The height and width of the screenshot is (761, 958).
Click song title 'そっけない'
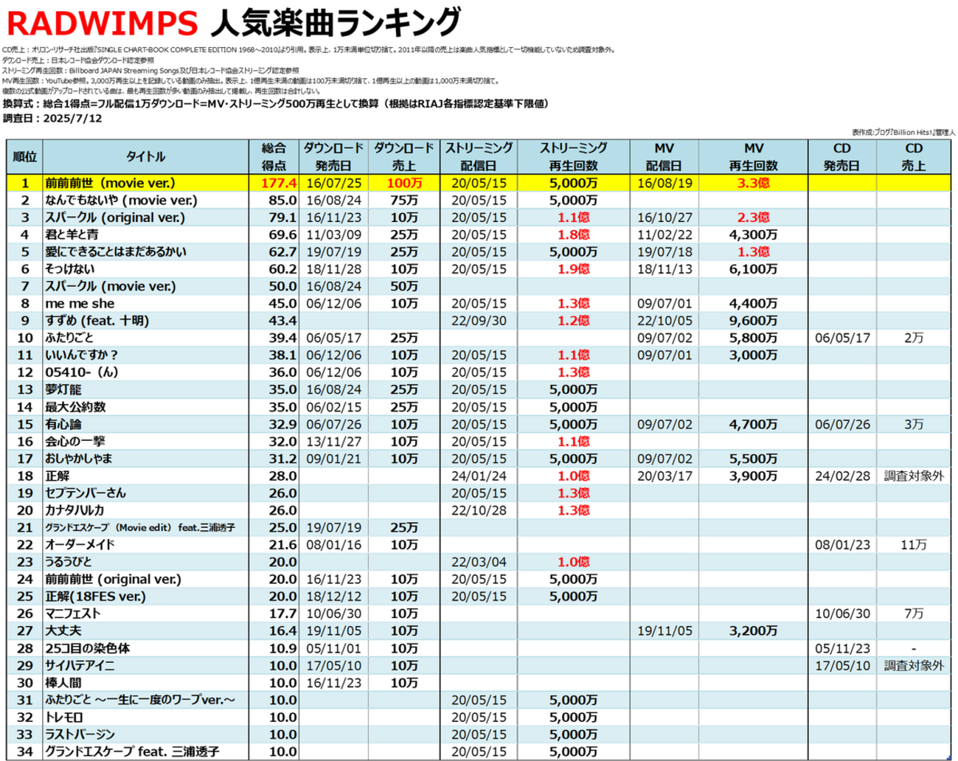70,269
